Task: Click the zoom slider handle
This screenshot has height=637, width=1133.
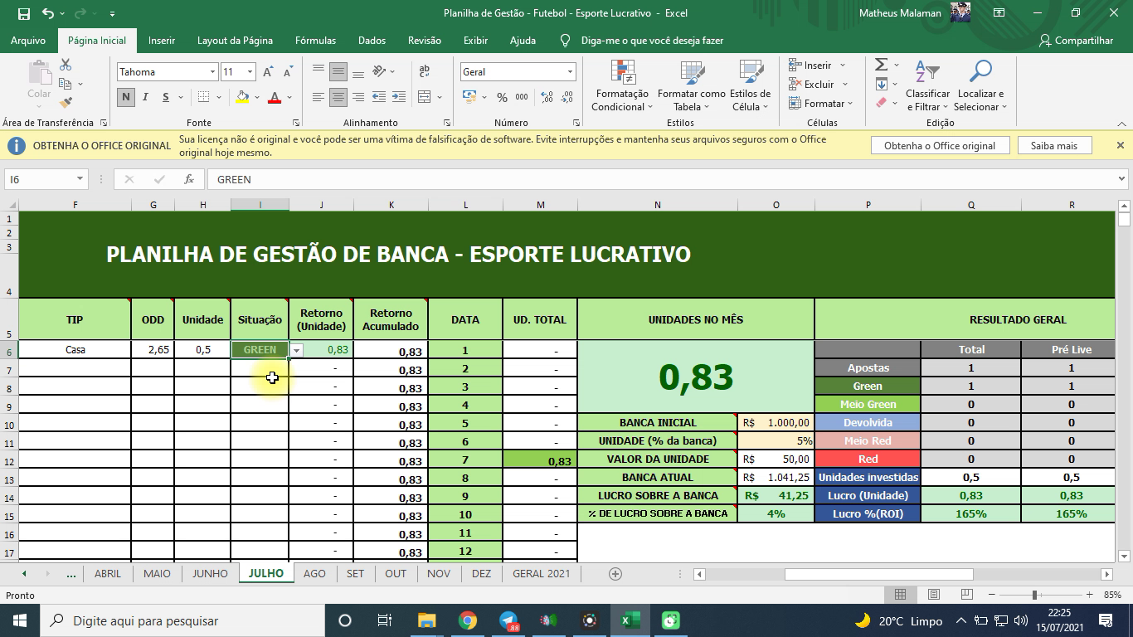Action: tap(1034, 595)
